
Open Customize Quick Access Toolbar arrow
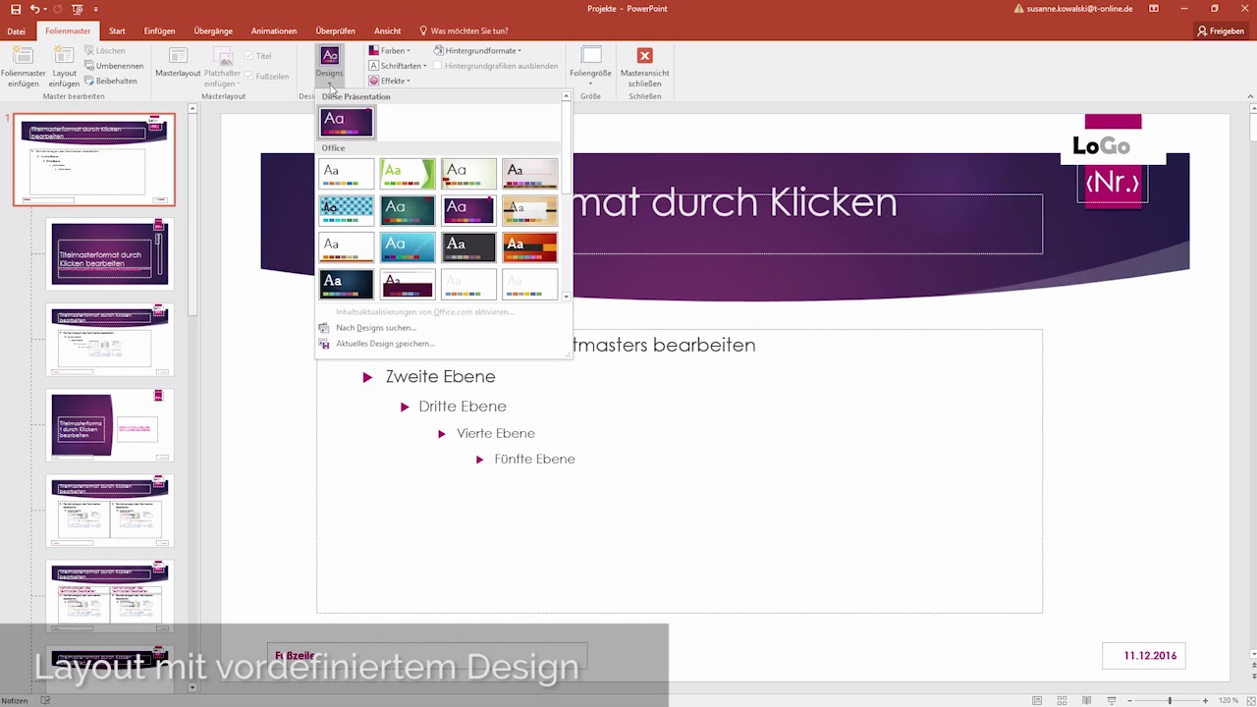pyautogui.click(x=97, y=9)
